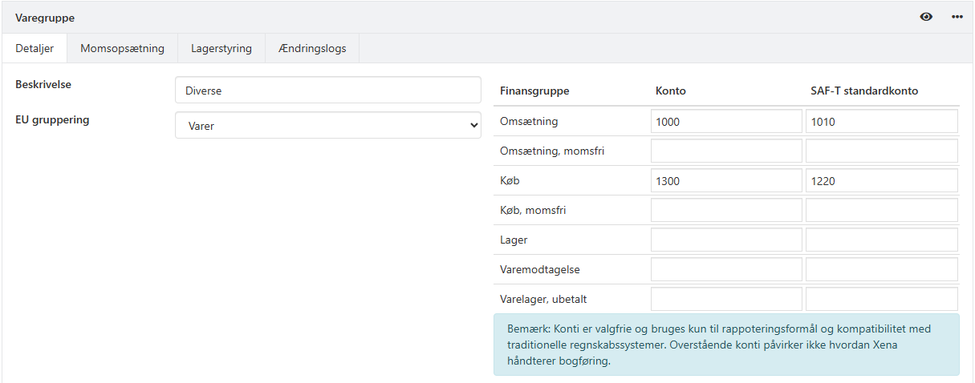The width and height of the screenshot is (975, 383).
Task: Select the Køb Konto field with 1300
Action: click(726, 181)
